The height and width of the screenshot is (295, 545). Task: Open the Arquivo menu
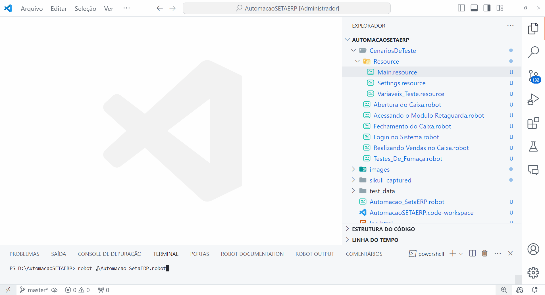32,9
